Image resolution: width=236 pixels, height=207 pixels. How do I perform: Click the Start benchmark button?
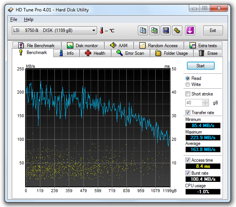[x=201, y=66]
